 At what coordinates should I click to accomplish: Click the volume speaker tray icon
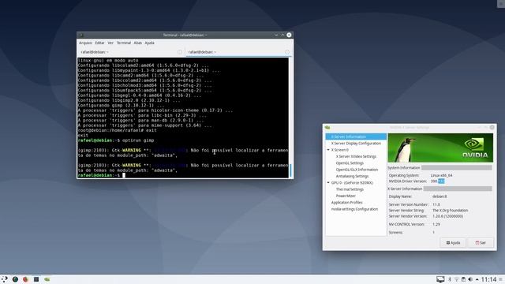[x=470, y=279]
